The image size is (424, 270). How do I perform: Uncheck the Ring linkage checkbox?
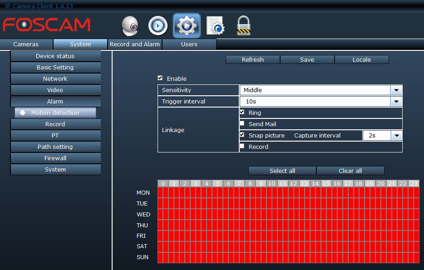click(x=242, y=112)
